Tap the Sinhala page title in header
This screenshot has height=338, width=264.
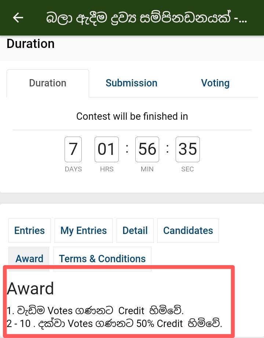(147, 18)
